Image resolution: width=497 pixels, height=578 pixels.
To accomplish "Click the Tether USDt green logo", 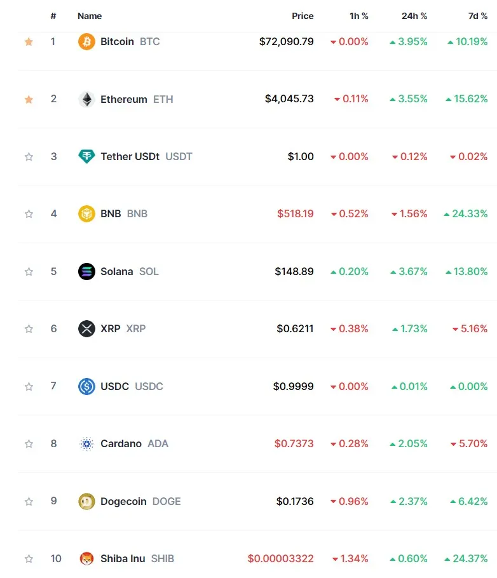I will click(x=86, y=157).
